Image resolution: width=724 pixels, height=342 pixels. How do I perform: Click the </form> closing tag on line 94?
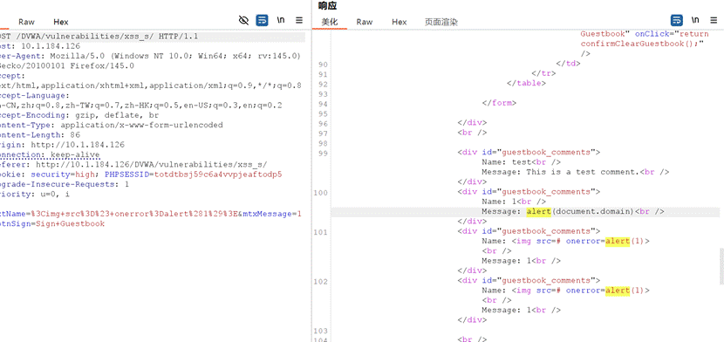coord(499,103)
